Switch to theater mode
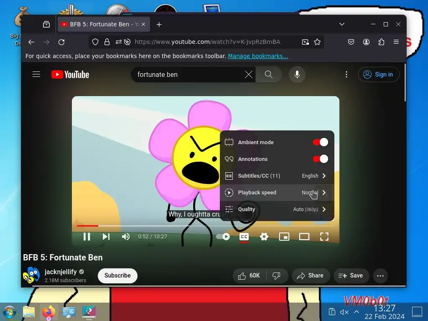Viewport: 428px width, 321px height. 304,237
